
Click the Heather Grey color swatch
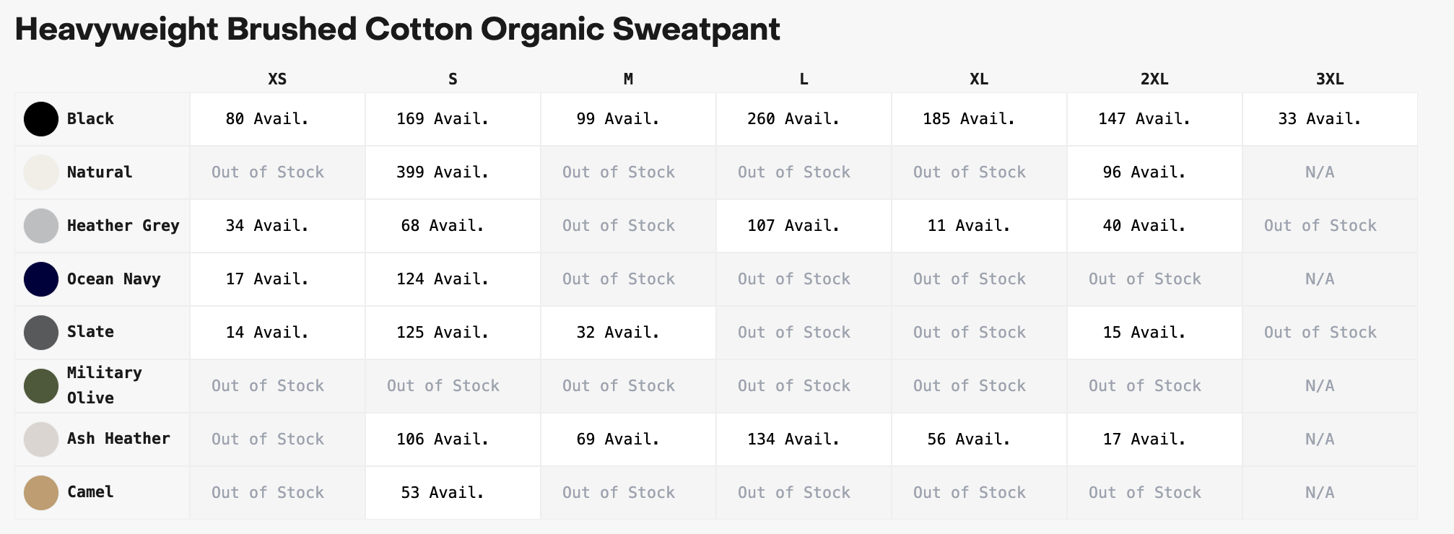point(41,226)
